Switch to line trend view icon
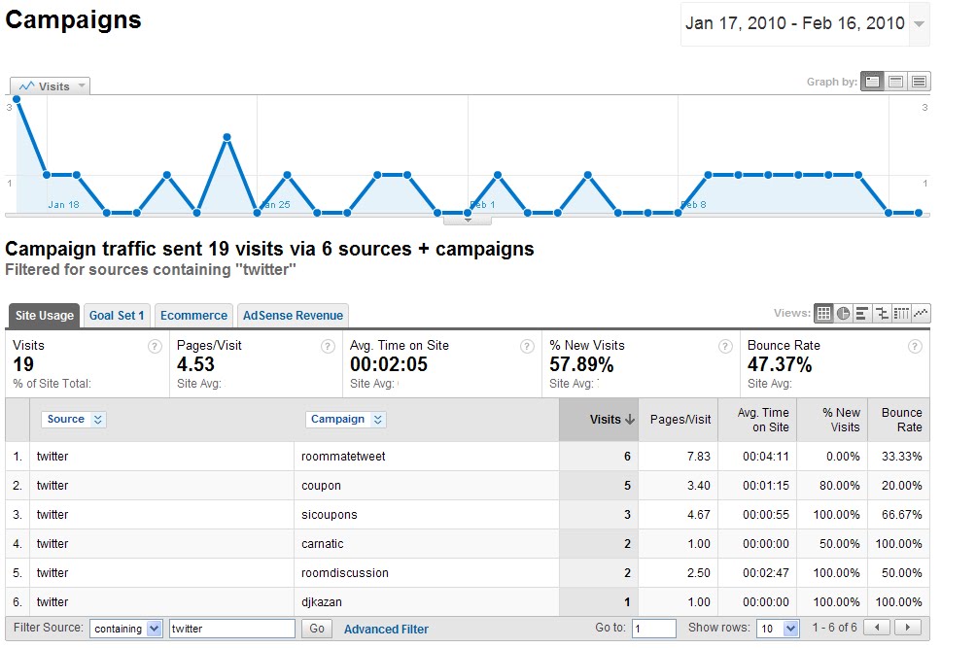 [x=921, y=313]
